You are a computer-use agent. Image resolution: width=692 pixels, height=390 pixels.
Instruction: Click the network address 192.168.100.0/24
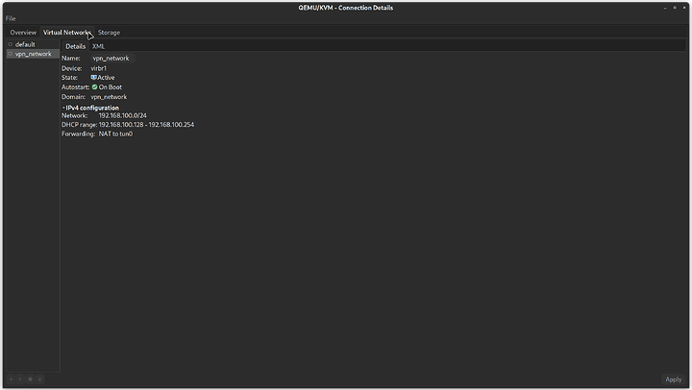(x=123, y=115)
